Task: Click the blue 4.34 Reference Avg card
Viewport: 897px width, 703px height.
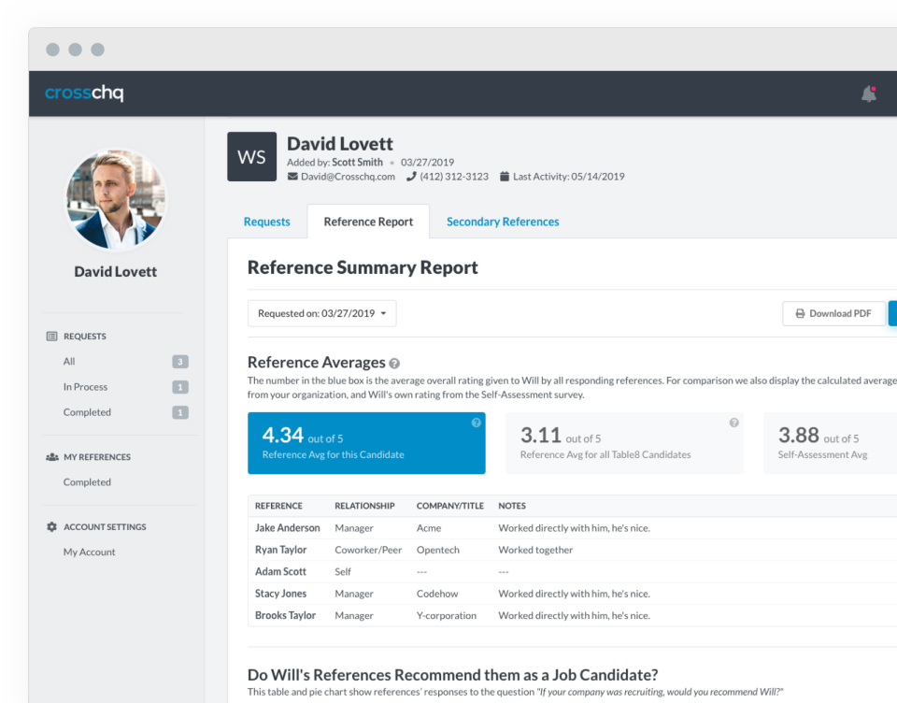Action: coord(366,443)
